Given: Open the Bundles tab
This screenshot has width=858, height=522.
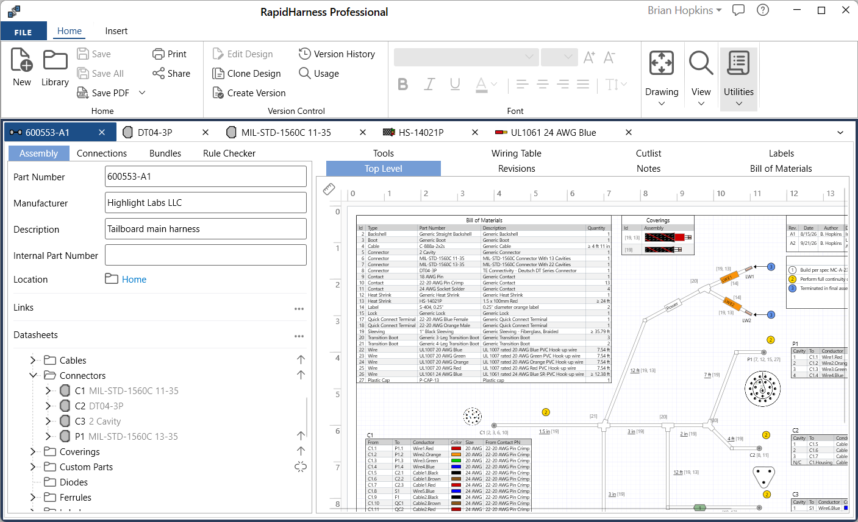Looking at the screenshot, I should (165, 153).
